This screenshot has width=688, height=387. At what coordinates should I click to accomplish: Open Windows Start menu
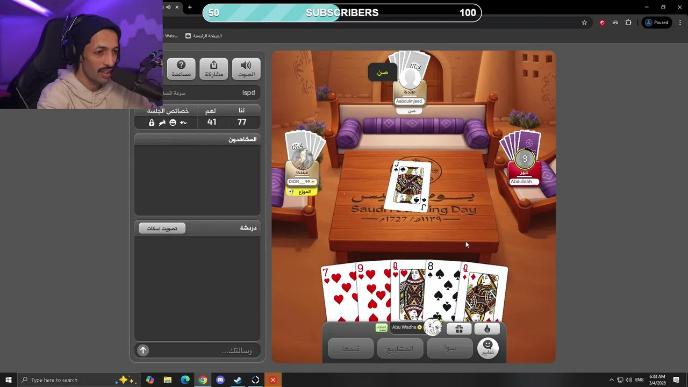(x=9, y=380)
